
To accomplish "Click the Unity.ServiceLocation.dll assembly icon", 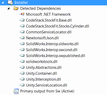I will point(22,85).
